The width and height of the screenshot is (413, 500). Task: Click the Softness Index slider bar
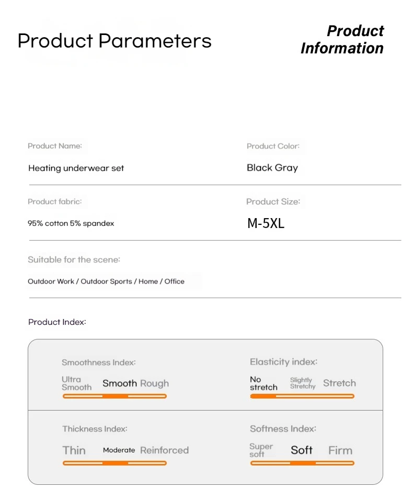(x=302, y=463)
